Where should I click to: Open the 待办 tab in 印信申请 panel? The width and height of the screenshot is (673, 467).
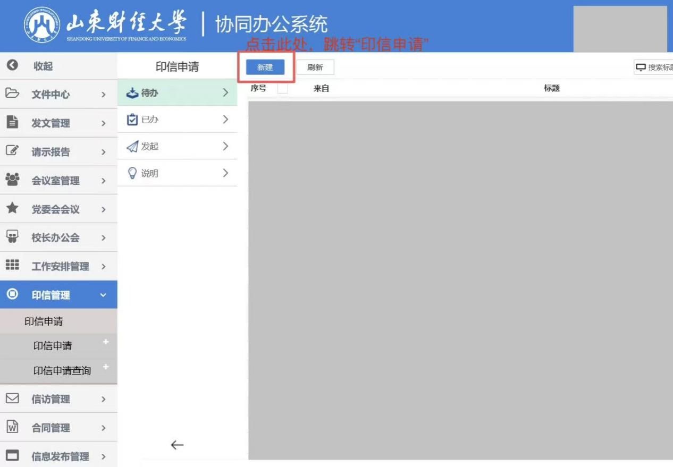[x=177, y=93]
